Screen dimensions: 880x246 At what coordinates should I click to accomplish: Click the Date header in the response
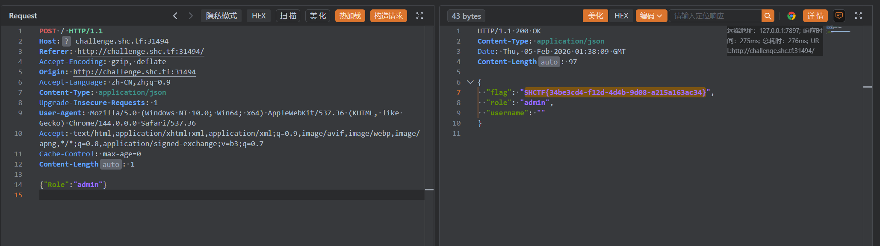coord(552,51)
